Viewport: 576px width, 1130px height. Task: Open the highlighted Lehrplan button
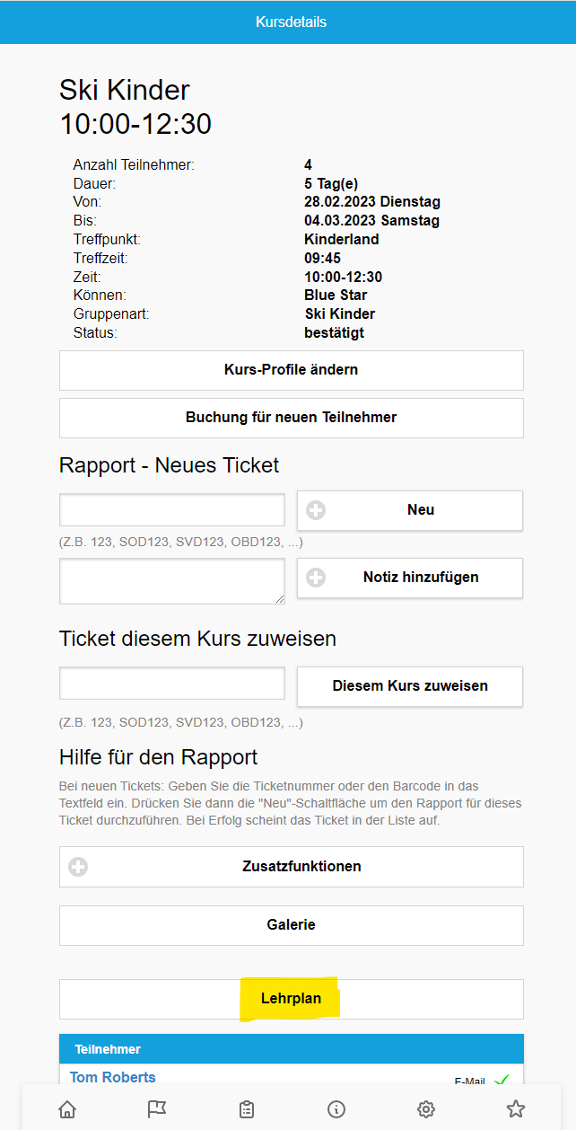(292, 999)
